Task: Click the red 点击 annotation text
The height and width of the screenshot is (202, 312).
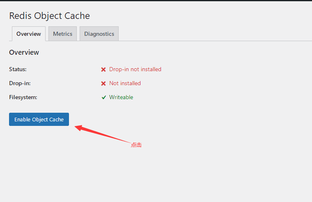Action: click(136, 145)
